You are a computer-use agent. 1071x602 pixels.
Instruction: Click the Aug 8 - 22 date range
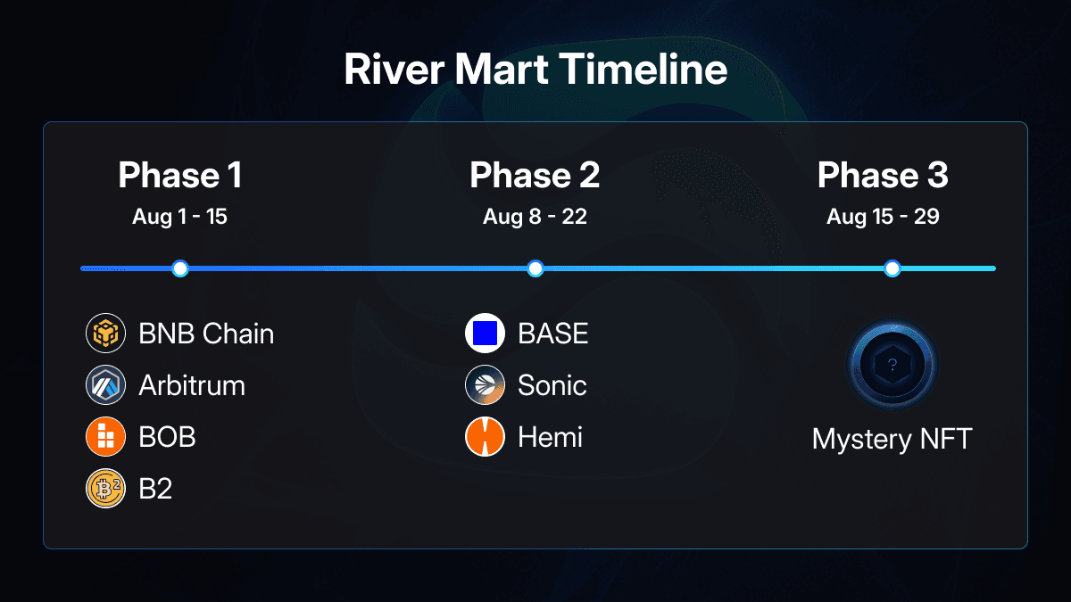click(535, 217)
